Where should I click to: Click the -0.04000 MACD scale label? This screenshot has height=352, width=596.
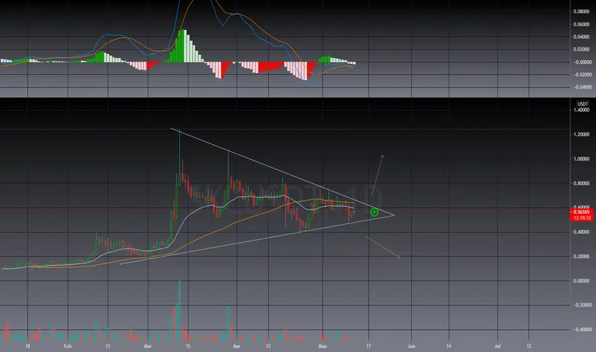(x=581, y=87)
